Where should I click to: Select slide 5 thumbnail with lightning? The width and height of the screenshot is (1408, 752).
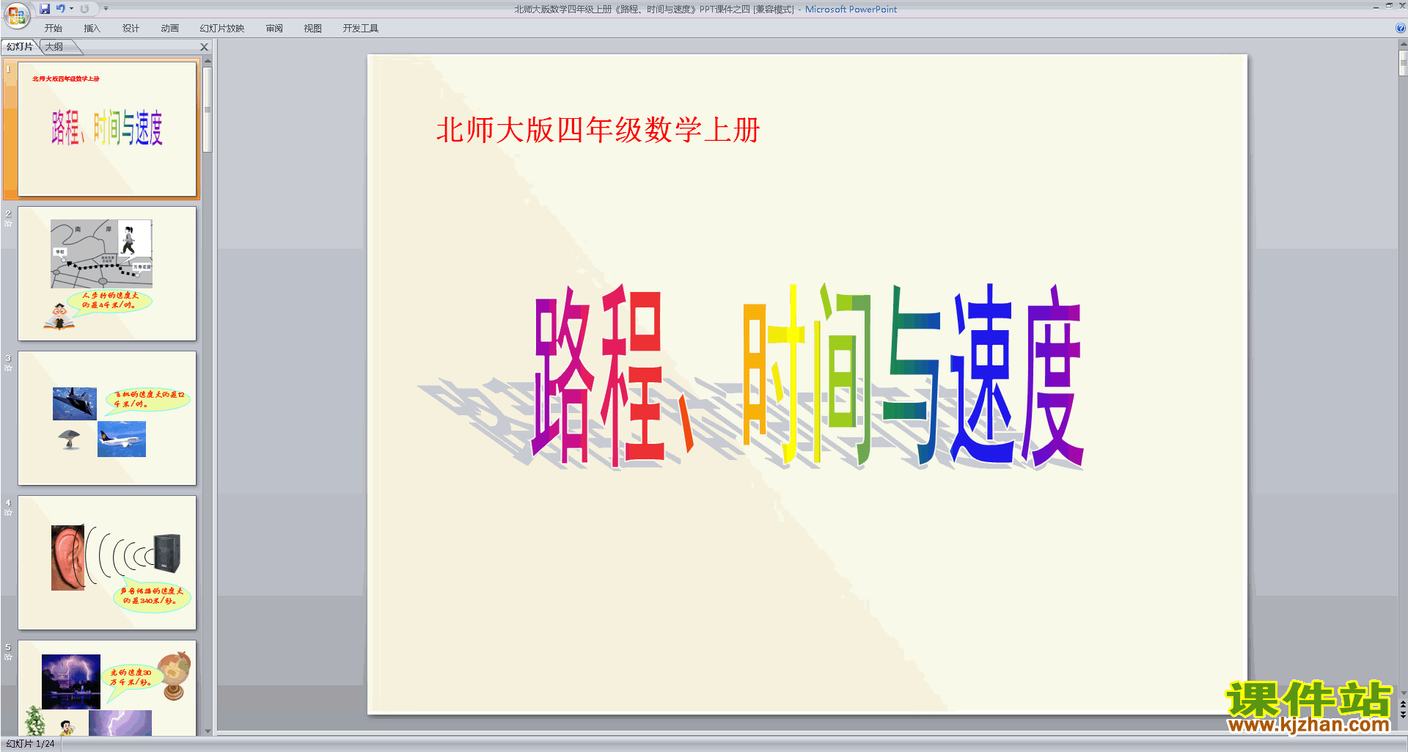pyautogui.click(x=107, y=688)
